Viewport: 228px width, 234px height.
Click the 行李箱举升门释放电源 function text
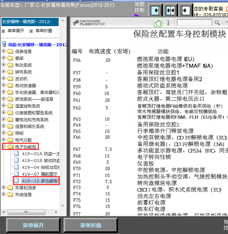tap(165, 131)
